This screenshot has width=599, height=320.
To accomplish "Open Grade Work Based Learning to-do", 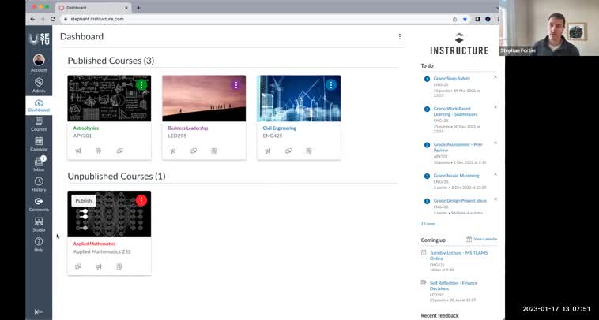I will [x=454, y=112].
